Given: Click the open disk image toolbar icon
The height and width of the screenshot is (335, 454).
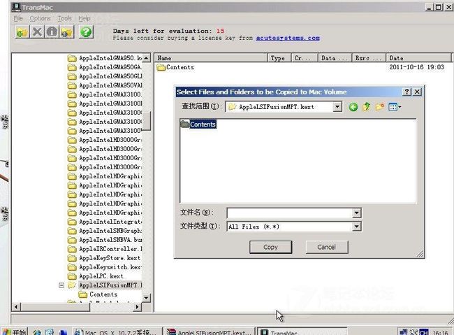Looking at the screenshot, I should (22, 32).
